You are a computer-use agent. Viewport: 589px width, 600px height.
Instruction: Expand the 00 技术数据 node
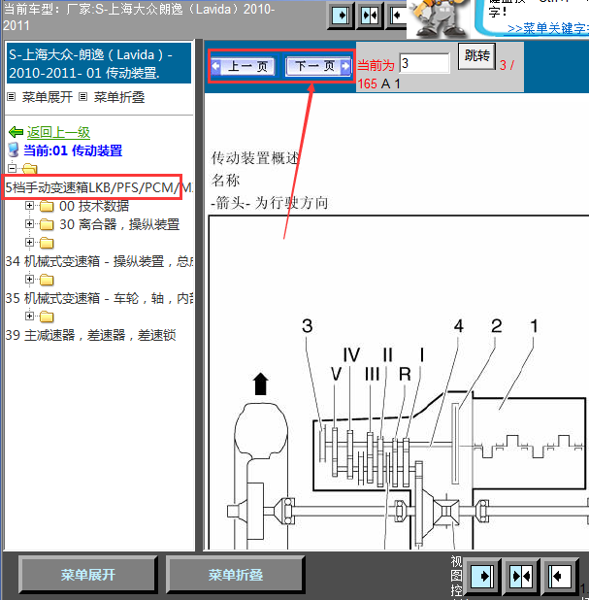[x=29, y=206]
